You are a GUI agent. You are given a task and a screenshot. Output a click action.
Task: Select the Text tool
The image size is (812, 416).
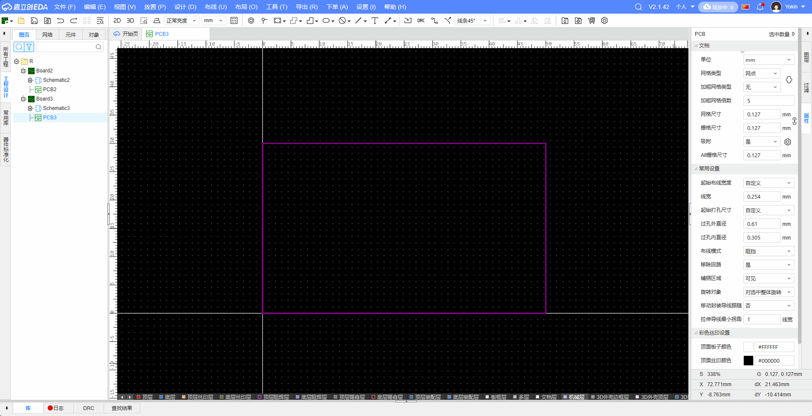[375, 20]
